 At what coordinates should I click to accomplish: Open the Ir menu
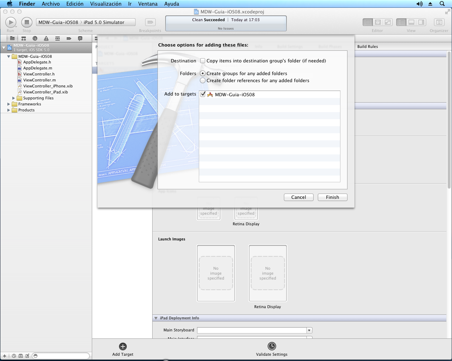point(130,4)
